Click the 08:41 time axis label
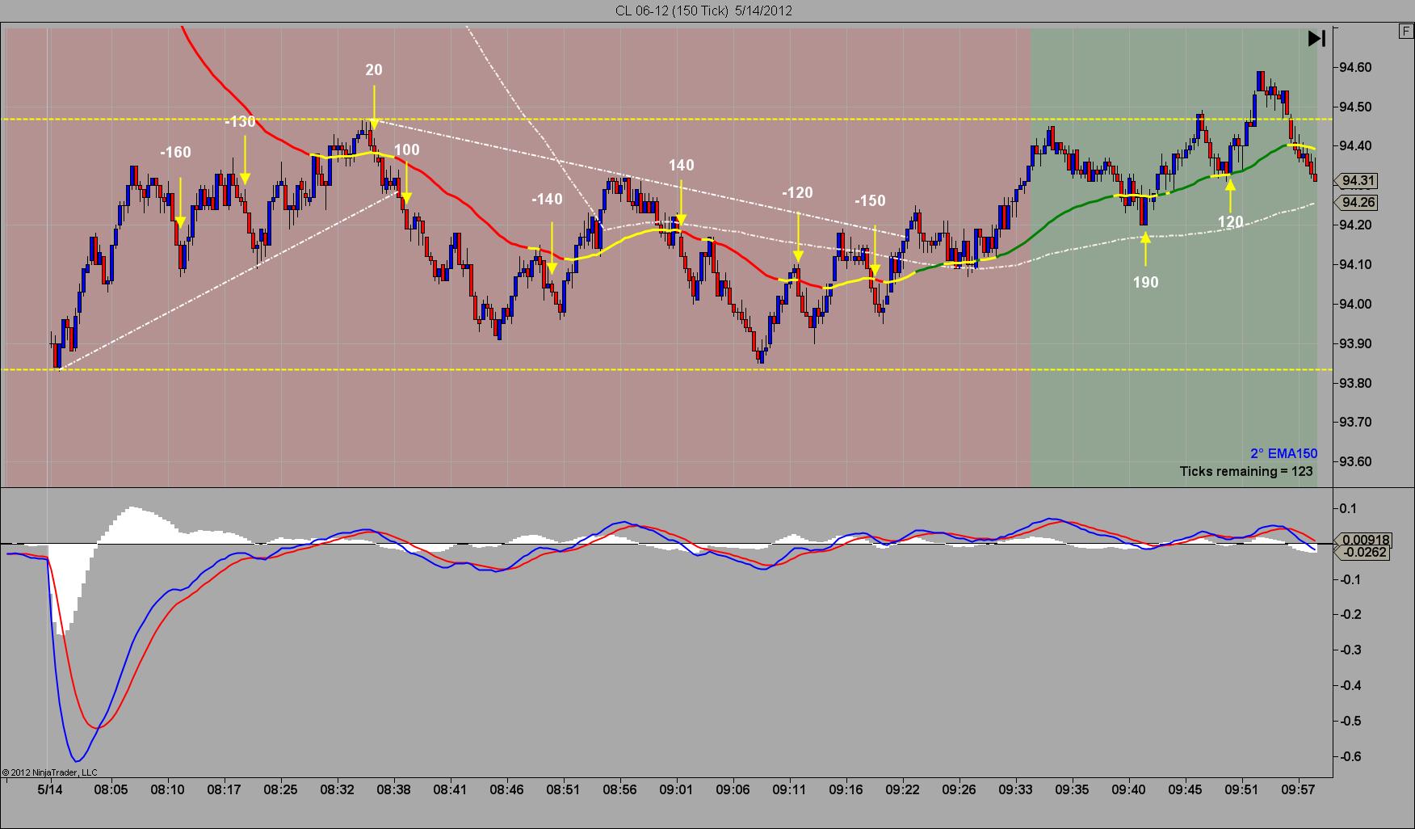The height and width of the screenshot is (829, 1415). coord(450,789)
